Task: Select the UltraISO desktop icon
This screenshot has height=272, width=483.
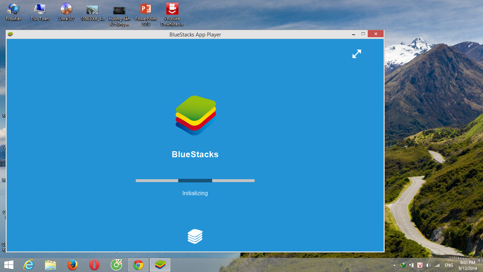Action: (66, 12)
